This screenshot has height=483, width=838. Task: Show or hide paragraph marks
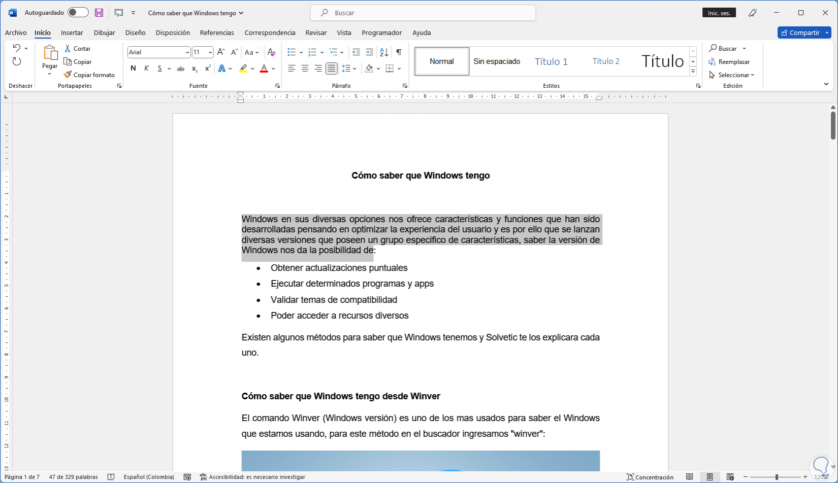coord(399,52)
